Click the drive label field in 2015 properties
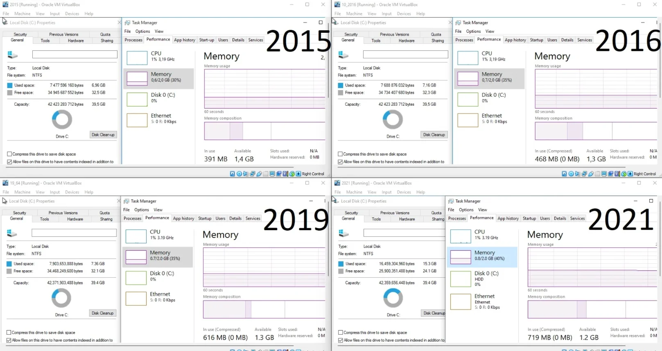The height and width of the screenshot is (351, 662). (x=75, y=54)
